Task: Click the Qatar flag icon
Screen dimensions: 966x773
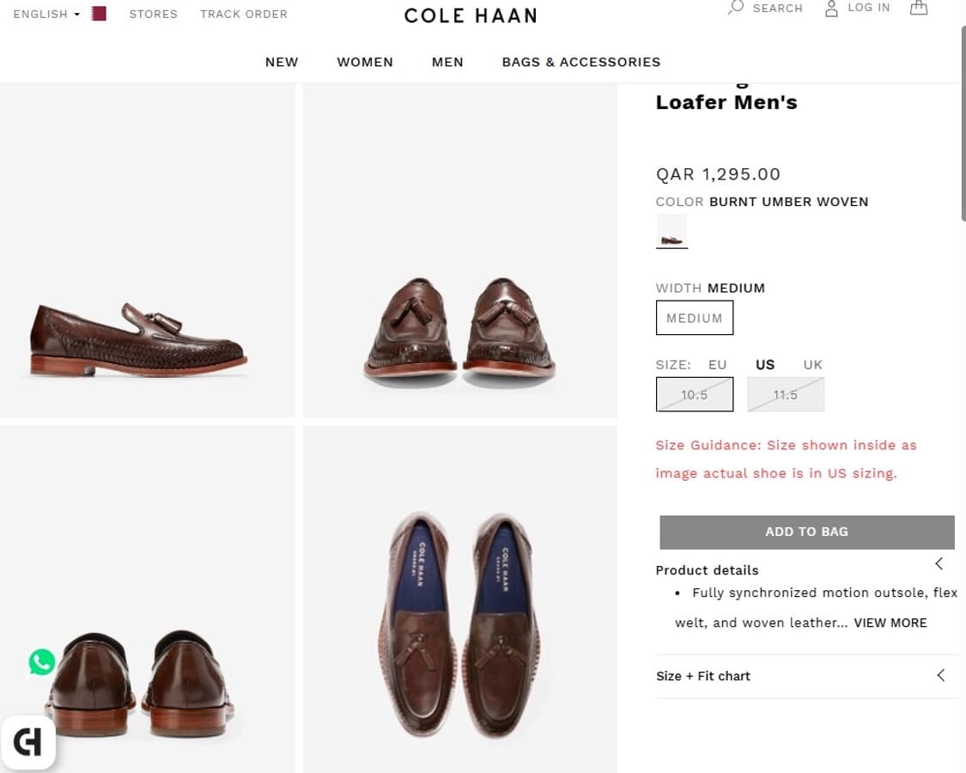Action: point(99,14)
